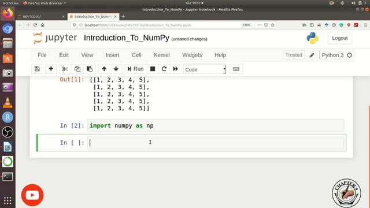Go back in browser history
Screen dimensions: 370x208
(20, 25)
